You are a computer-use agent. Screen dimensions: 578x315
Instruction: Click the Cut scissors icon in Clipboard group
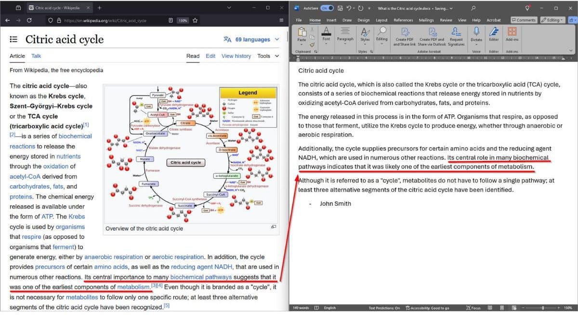(x=312, y=29)
